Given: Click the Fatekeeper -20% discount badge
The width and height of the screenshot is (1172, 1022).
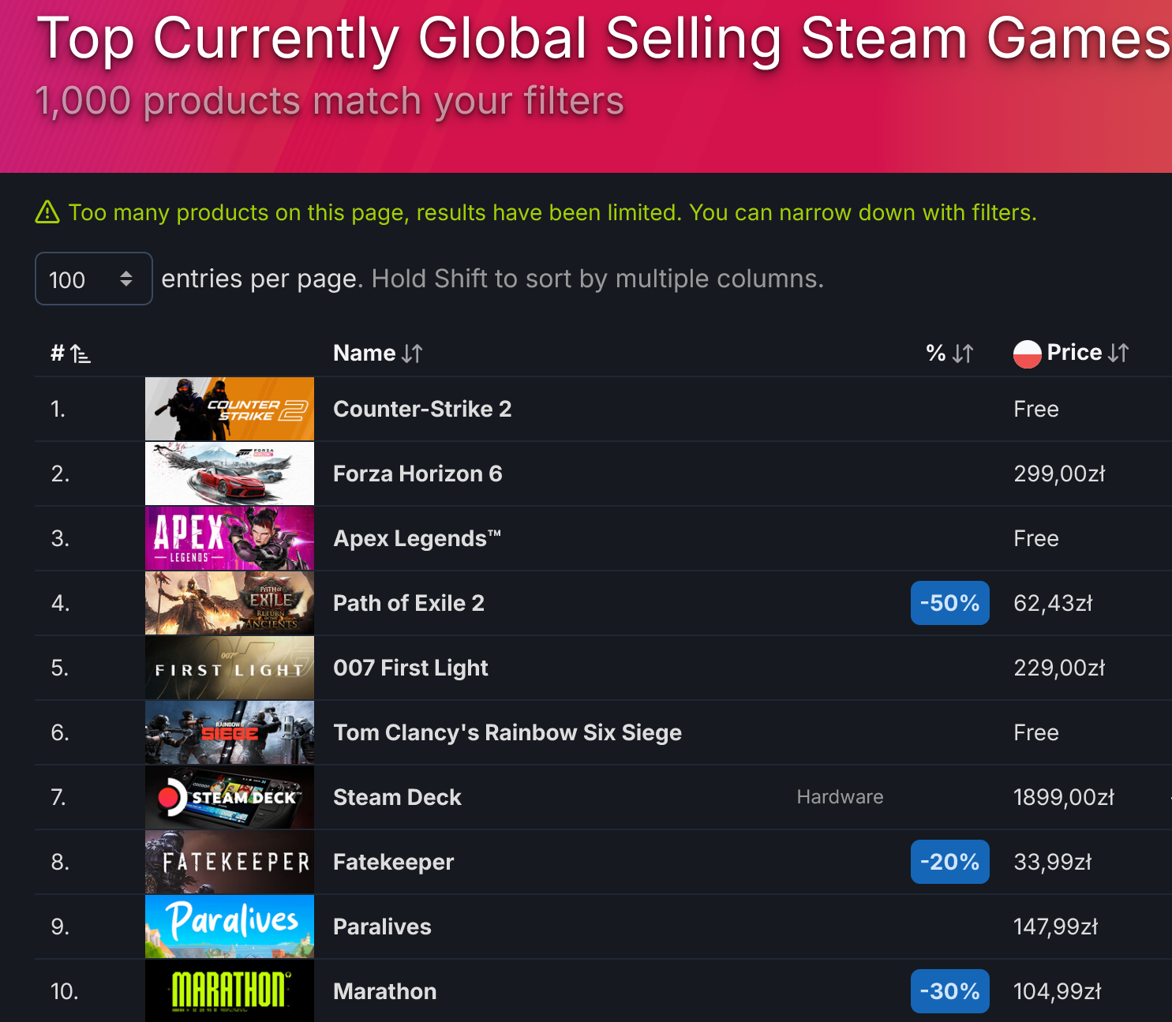Looking at the screenshot, I should (950, 862).
